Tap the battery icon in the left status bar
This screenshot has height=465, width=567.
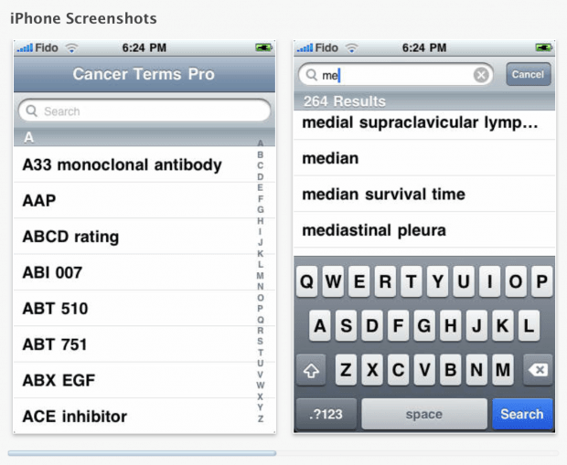pyautogui.click(x=264, y=48)
